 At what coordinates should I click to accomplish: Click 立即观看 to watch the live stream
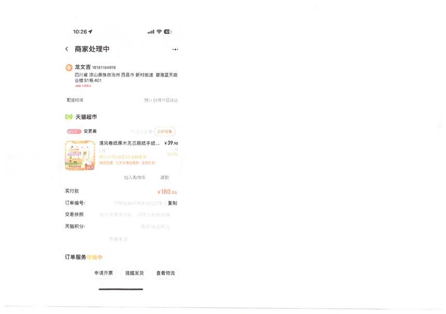tap(165, 132)
